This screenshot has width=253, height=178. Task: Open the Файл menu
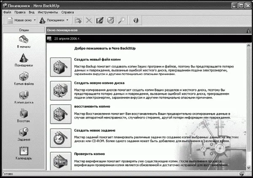click(x=7, y=12)
